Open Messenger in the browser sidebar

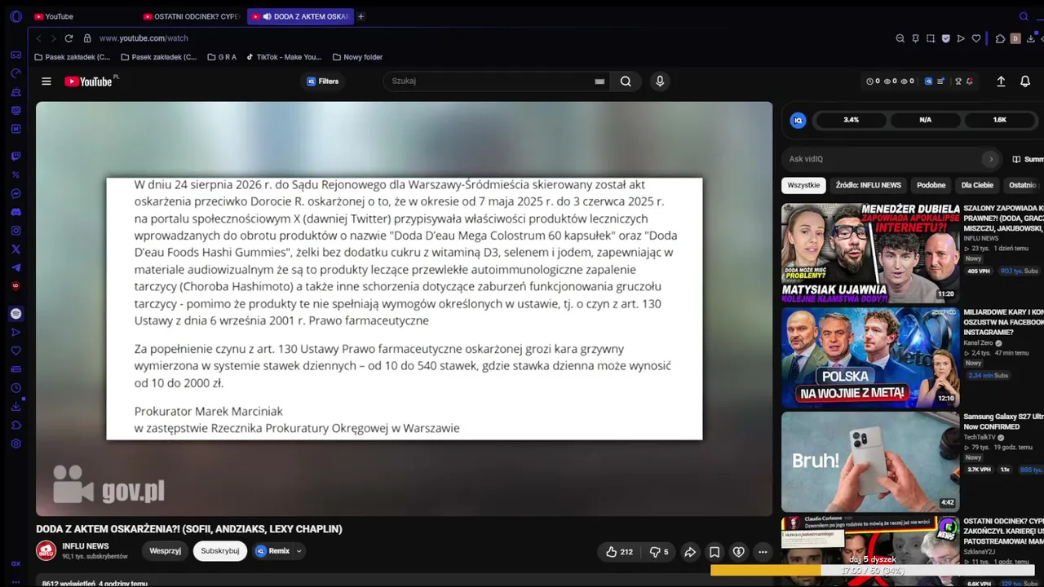15,193
